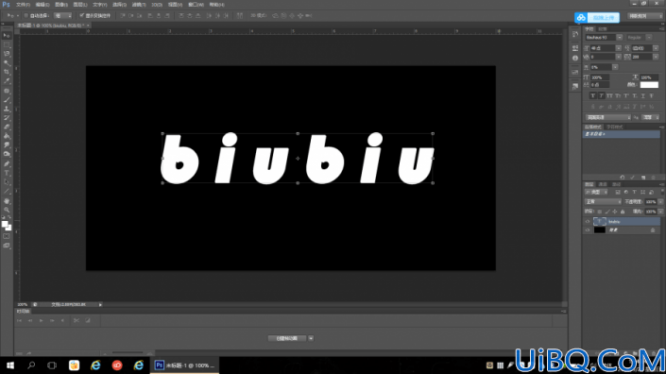Toggle the Show Transform Controls checkbox
This screenshot has width=666, height=374.
tap(81, 16)
